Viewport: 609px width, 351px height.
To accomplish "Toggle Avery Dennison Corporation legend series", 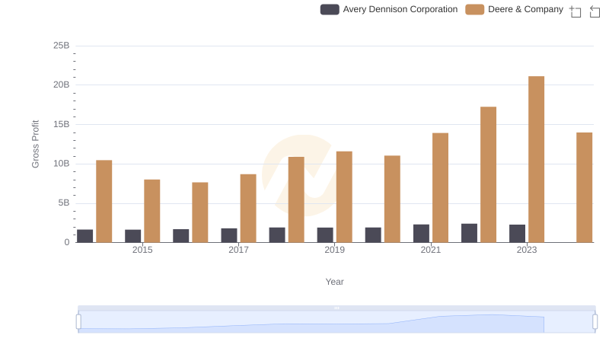I will 389,9.
